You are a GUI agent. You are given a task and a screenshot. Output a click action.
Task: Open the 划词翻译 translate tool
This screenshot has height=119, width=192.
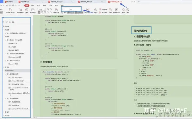tap(103, 9)
